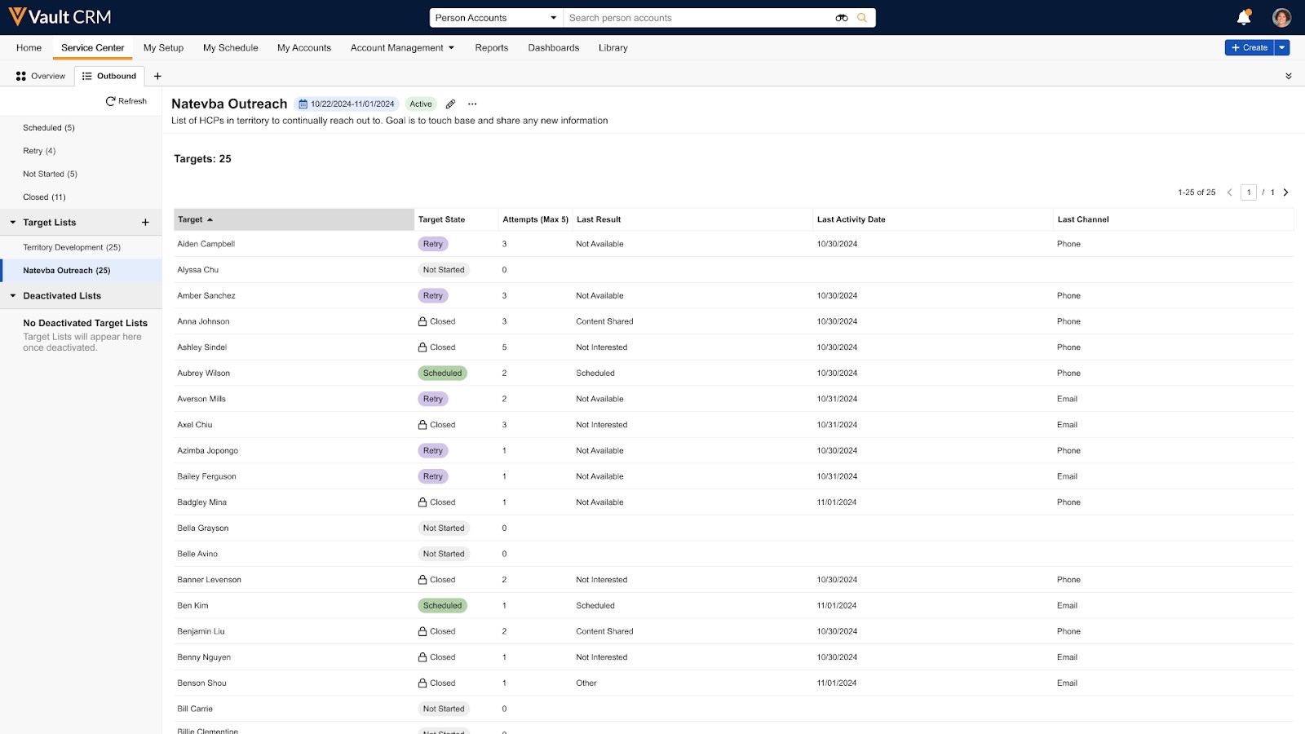This screenshot has width=1305, height=734.
Task: Add a new target list with plus
Action: click(x=145, y=223)
